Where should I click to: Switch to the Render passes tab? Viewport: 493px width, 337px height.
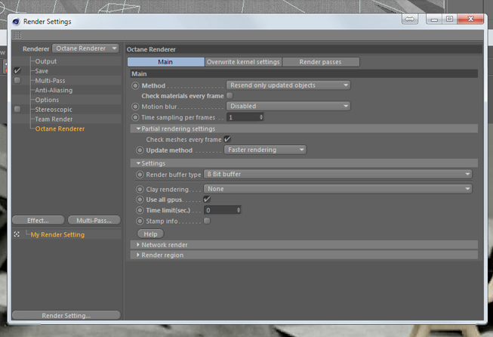[x=320, y=62]
